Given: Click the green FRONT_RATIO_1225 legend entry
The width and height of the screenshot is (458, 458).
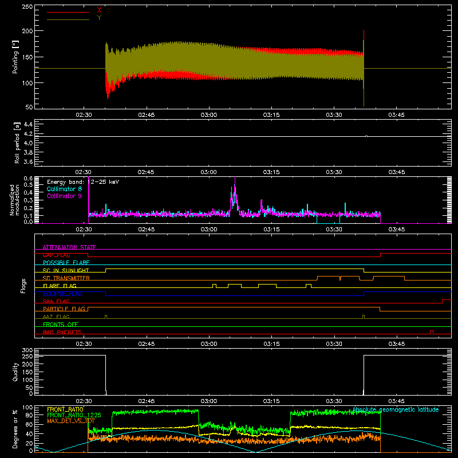Looking at the screenshot, I should tap(74, 415).
